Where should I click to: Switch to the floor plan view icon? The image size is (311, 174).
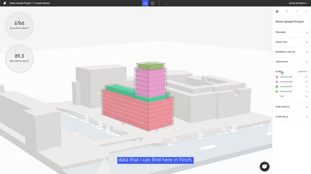pyautogui.click(x=153, y=3)
